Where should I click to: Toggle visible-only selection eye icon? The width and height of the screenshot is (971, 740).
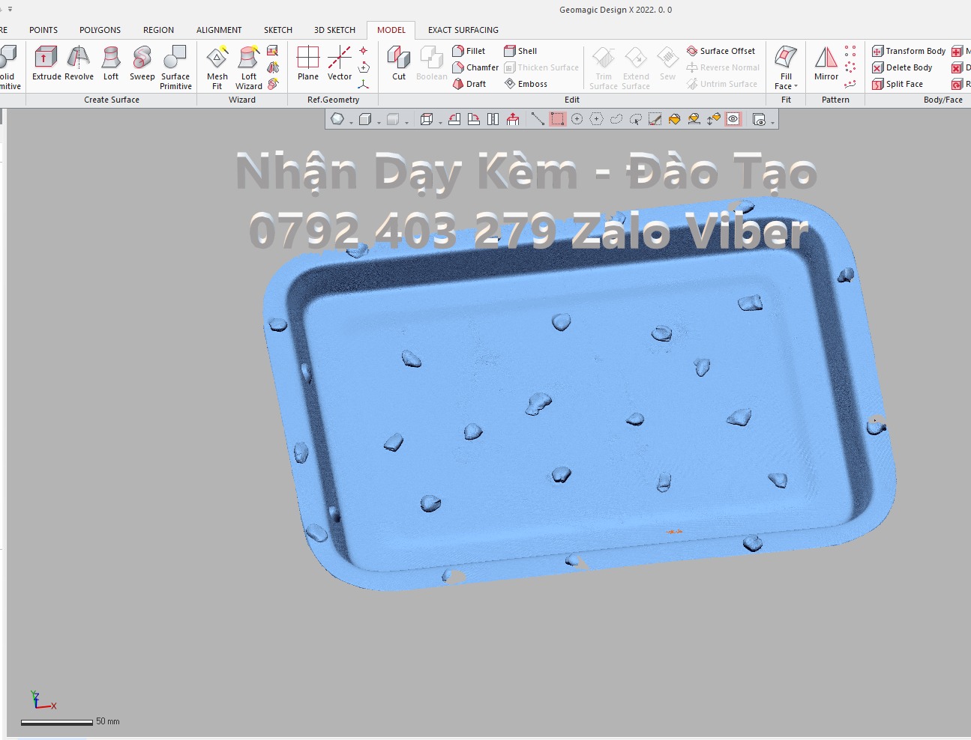[x=733, y=119]
